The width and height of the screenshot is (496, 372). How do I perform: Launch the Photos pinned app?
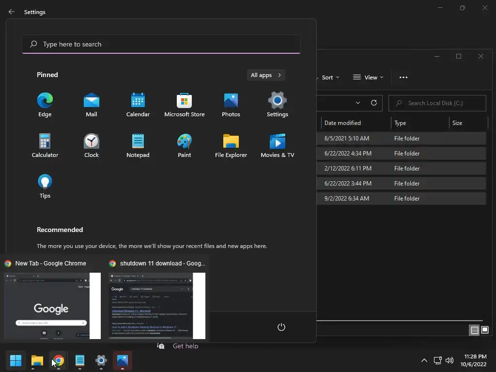pos(231,105)
